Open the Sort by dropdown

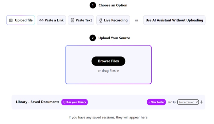point(188,102)
